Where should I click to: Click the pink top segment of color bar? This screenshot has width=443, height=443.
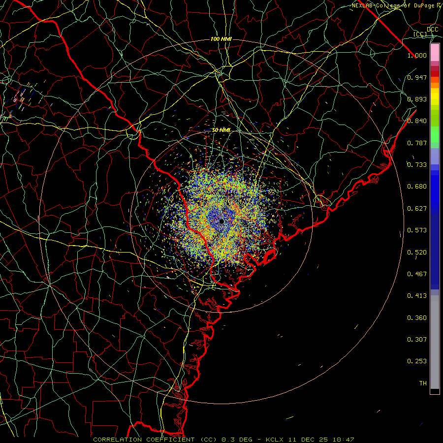tap(435, 53)
